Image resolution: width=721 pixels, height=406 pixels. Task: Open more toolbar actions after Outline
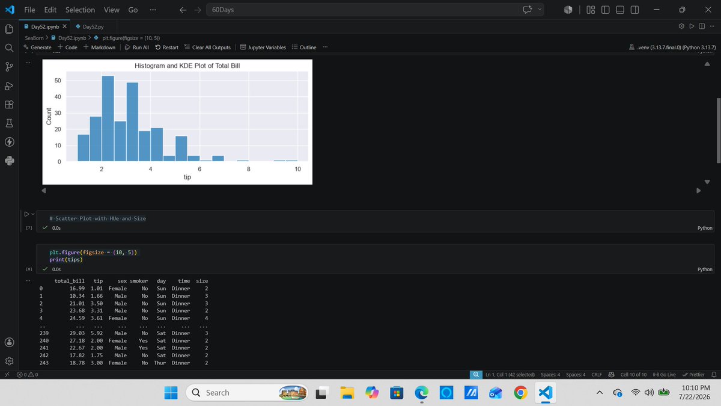[325, 47]
